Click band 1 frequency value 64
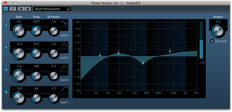The height and width of the screenshot is (112, 232). point(36,89)
